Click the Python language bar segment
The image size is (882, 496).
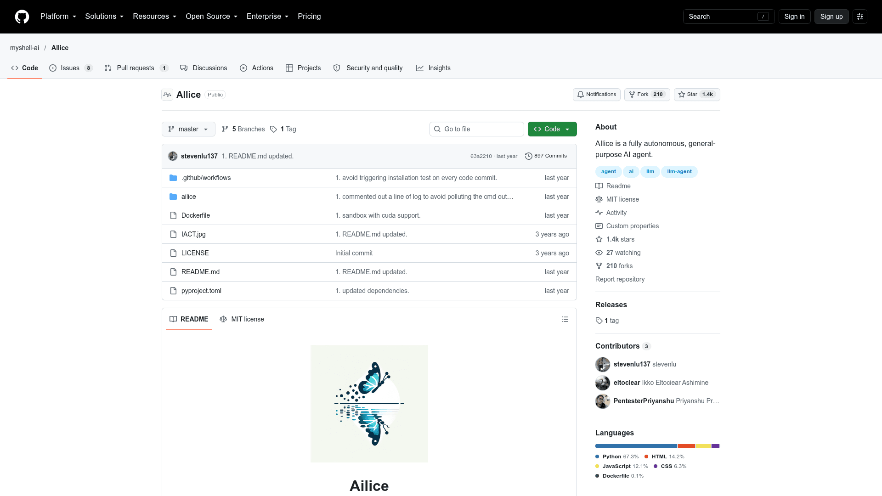point(636,446)
